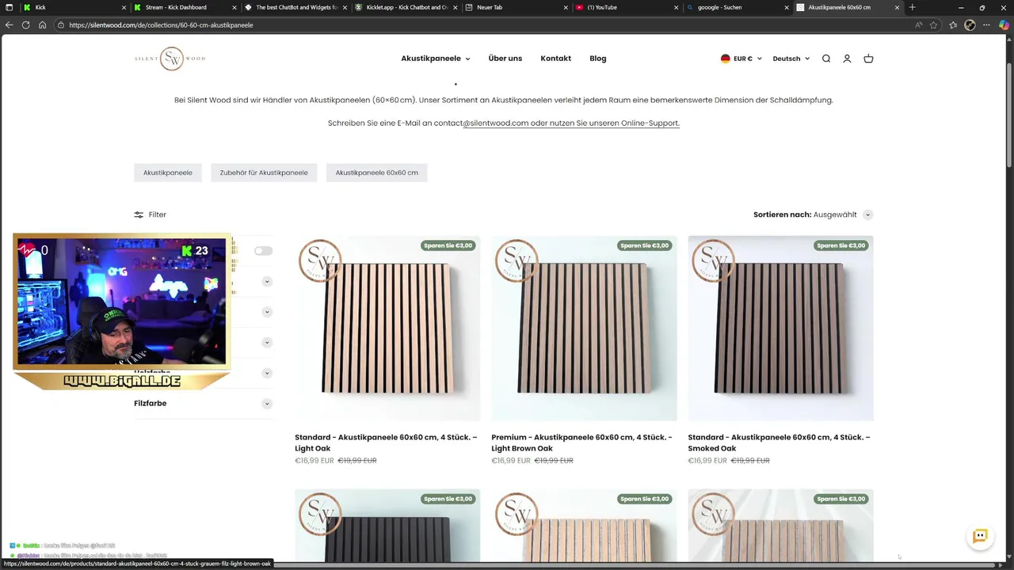Open the browser favorites collection icon

(x=953, y=25)
